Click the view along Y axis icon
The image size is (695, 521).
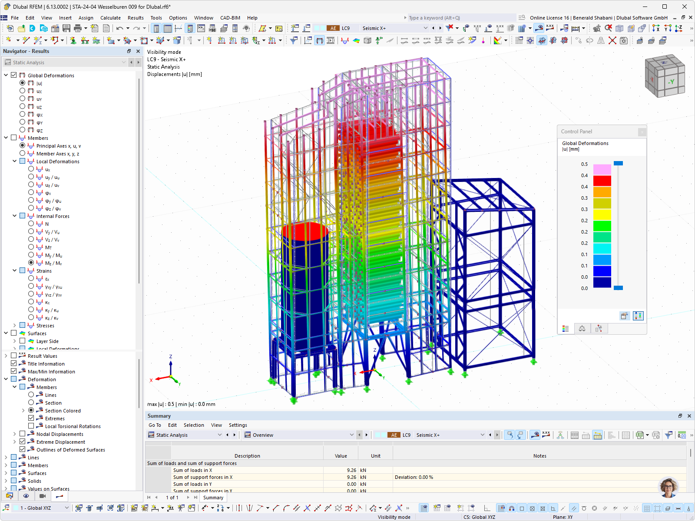(x=667, y=28)
